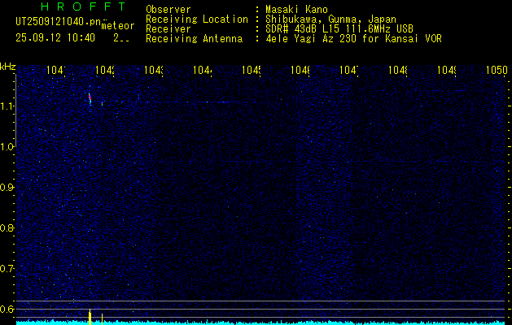512x325 pixels.
Task: Click the green HROFFT title text
Action: tap(83, 6)
